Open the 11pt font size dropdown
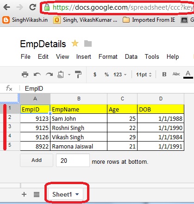 click(144, 74)
